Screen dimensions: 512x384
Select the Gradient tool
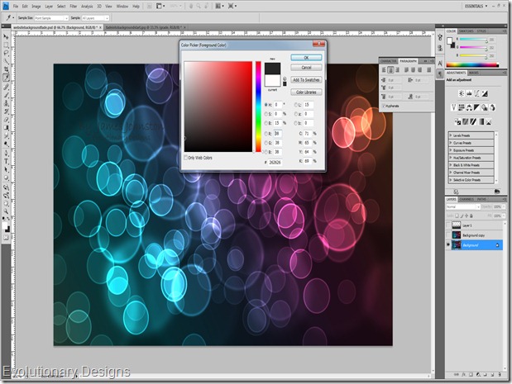pos(6,127)
